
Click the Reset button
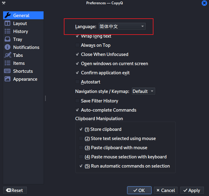(x=15, y=190)
